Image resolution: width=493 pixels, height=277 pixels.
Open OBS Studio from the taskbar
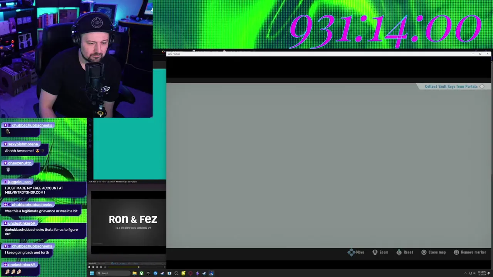pos(176,273)
